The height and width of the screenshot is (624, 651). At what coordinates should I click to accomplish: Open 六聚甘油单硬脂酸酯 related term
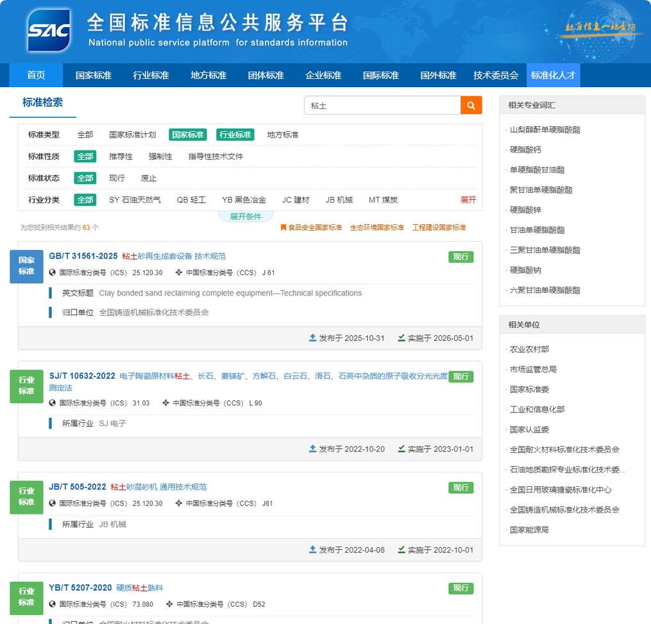[x=545, y=290]
